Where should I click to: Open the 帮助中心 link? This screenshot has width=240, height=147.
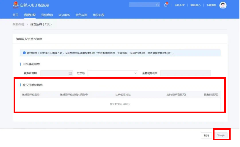click(x=195, y=5)
